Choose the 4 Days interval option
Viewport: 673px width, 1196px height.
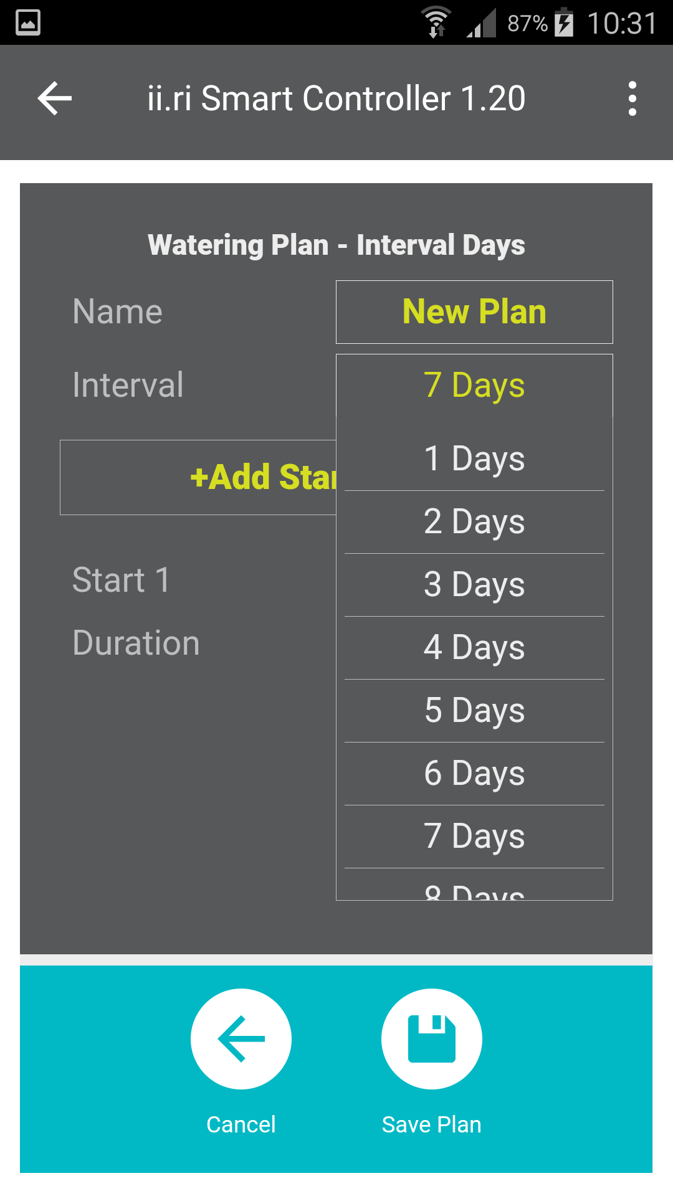[x=474, y=648]
